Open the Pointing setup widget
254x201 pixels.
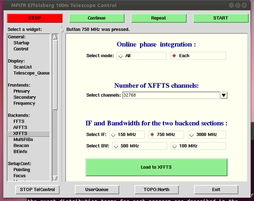22,170
